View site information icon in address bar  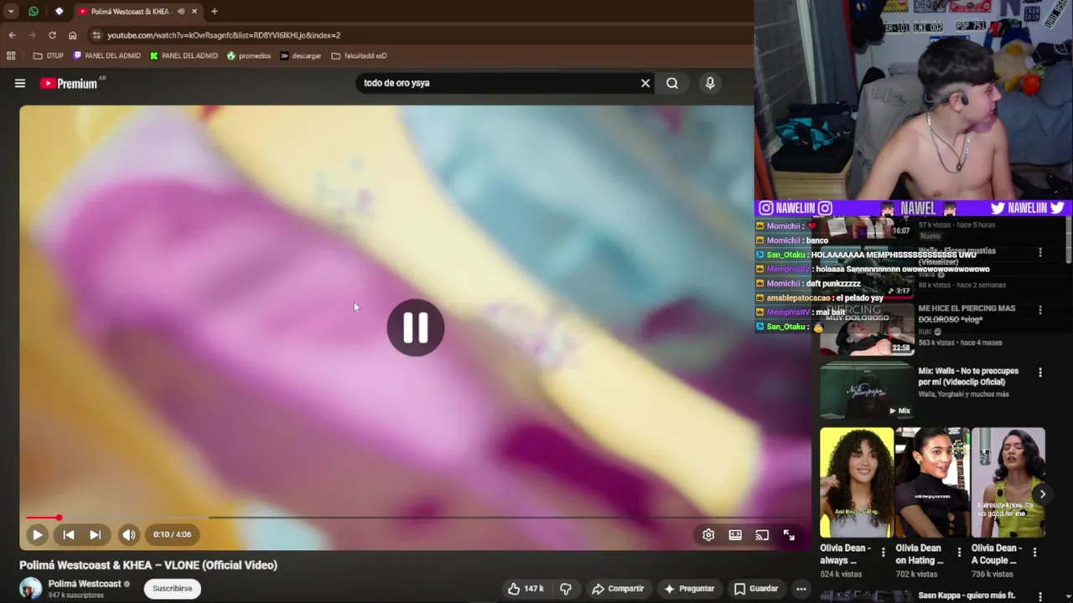click(96, 35)
